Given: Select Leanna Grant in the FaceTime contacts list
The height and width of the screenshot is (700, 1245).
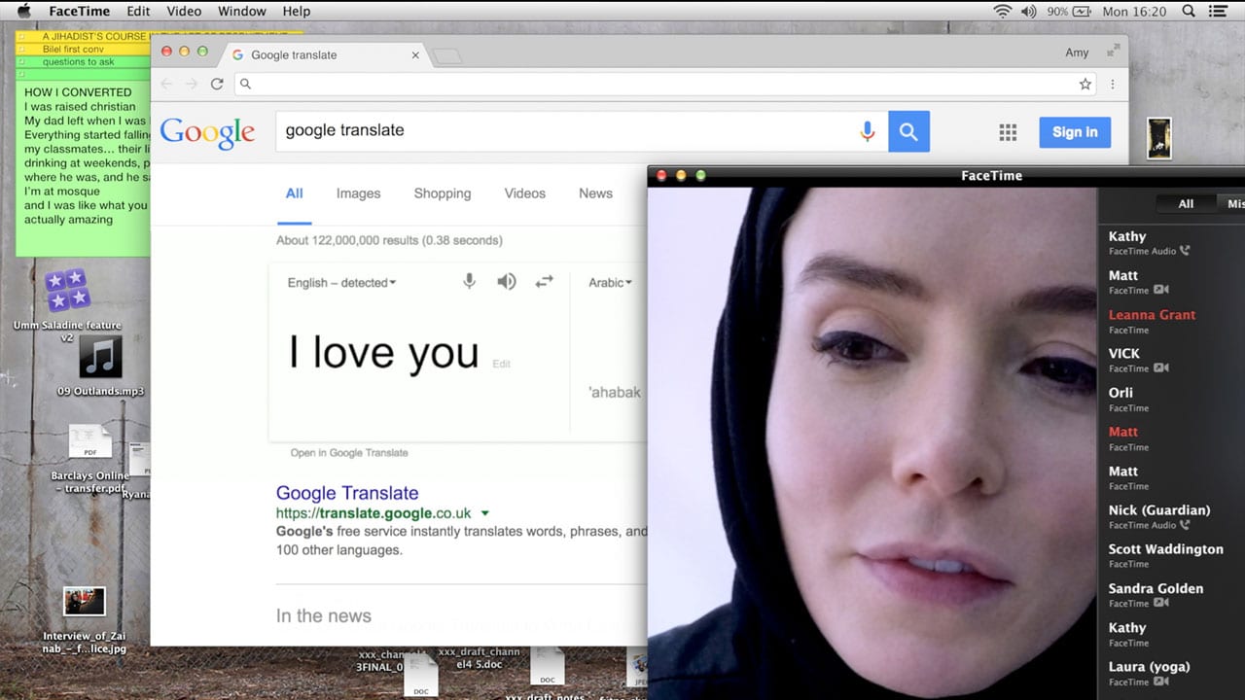Looking at the screenshot, I should [x=1152, y=314].
